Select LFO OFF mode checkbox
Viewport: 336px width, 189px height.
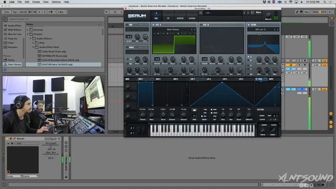coord(202,116)
